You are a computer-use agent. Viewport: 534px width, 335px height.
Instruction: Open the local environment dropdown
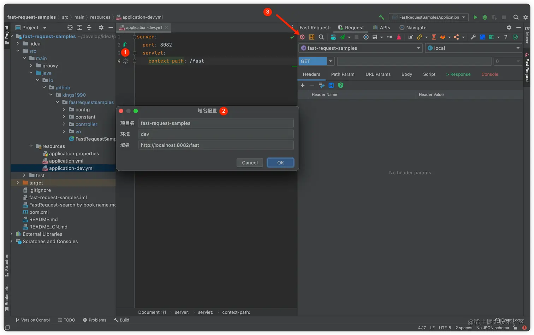click(474, 48)
